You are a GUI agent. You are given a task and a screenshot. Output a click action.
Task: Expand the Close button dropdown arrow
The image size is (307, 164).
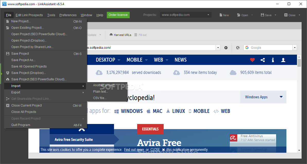(x=299, y=15)
